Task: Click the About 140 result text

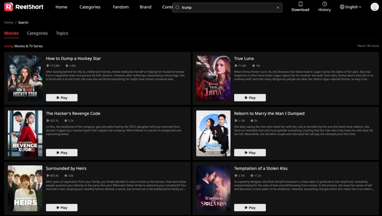Action: point(368,46)
